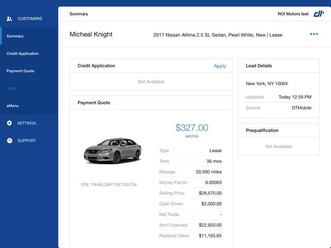The height and width of the screenshot is (248, 331).
Task: Click the Dealertrack logo icon
Action: [319, 14]
